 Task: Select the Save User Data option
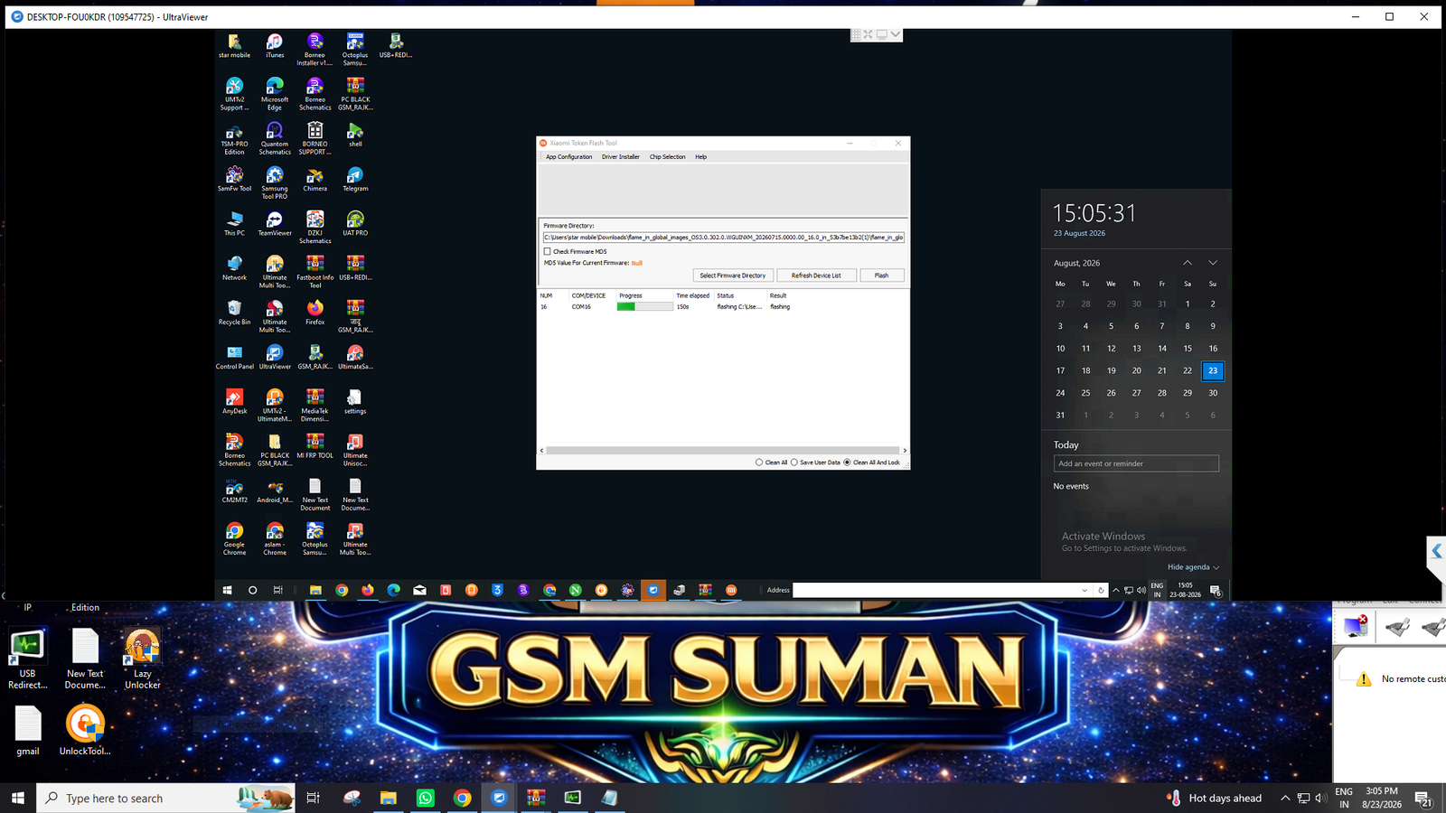point(794,463)
